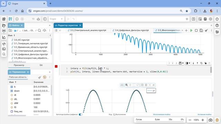Start model simulation with the play button
The image size is (221, 124).
coord(17,19)
